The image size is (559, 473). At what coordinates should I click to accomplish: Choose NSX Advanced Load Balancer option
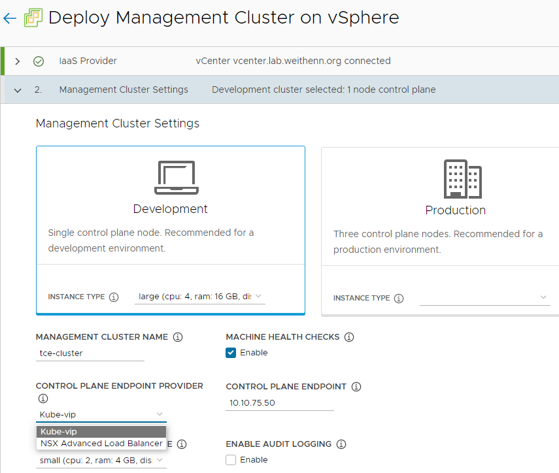click(x=101, y=444)
